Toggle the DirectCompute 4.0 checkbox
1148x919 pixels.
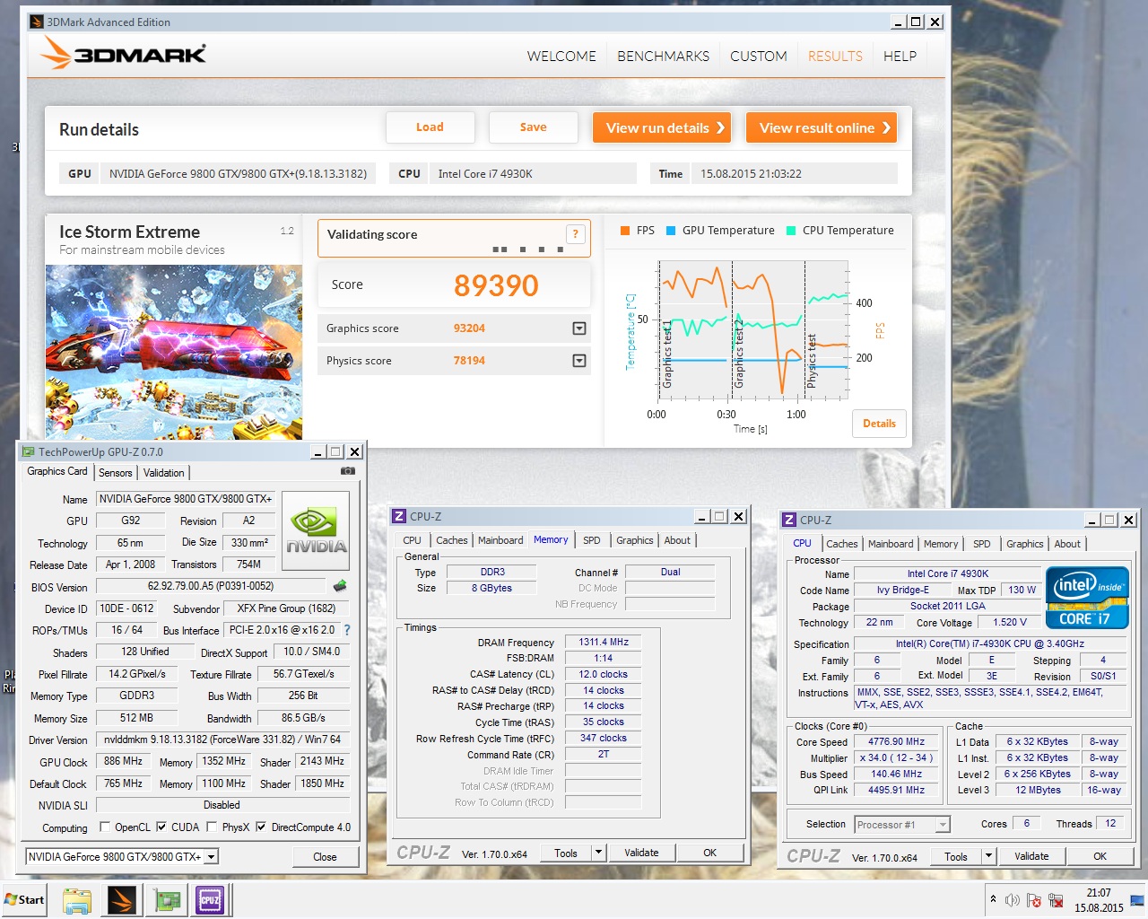[261, 827]
